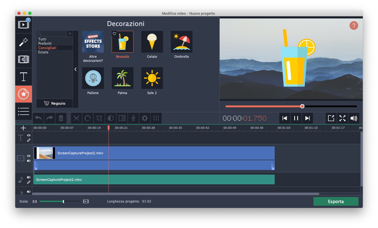Screen dimensions: 378x228
Task: Hide the video track with eye icon
Action: [29, 156]
